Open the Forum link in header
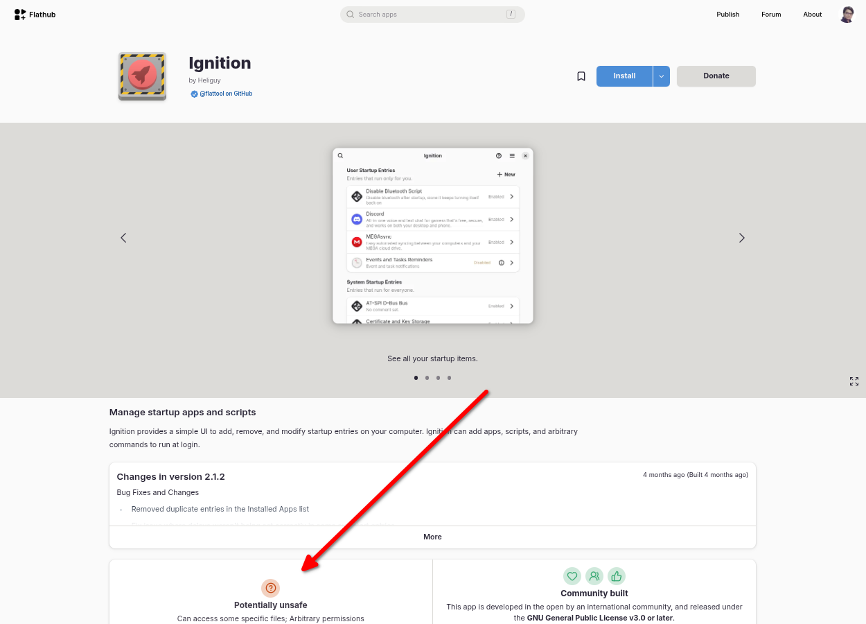The height and width of the screenshot is (624, 866). click(x=771, y=15)
